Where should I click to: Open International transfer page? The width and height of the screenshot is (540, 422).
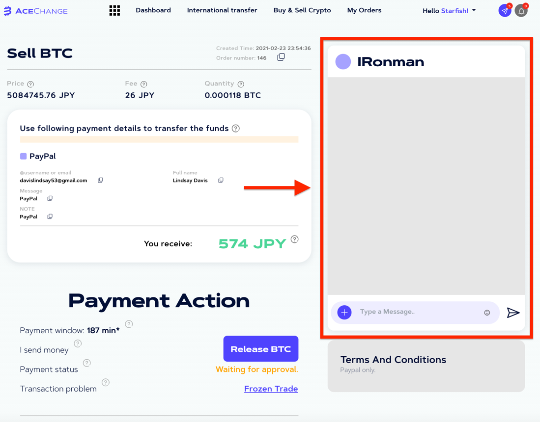(222, 10)
